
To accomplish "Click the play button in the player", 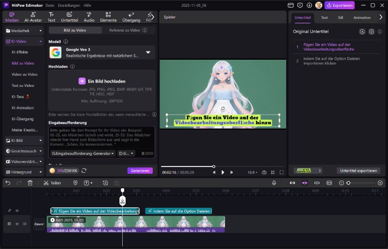I will (x=223, y=172).
